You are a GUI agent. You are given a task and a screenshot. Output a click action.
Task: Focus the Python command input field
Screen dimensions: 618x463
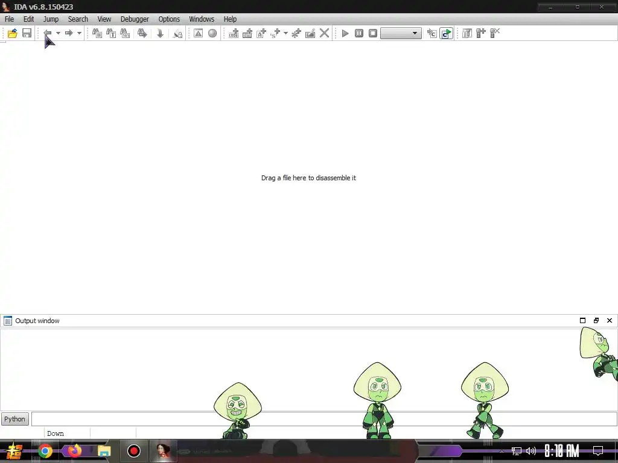324,419
